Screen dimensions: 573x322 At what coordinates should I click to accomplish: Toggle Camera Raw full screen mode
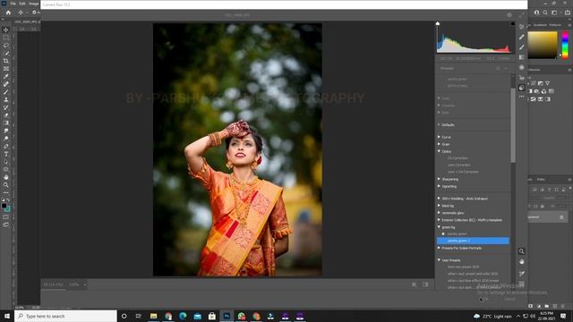[x=521, y=15]
